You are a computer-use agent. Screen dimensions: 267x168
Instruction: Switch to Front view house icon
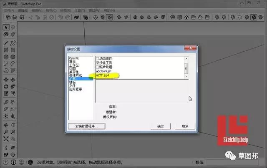186,17
